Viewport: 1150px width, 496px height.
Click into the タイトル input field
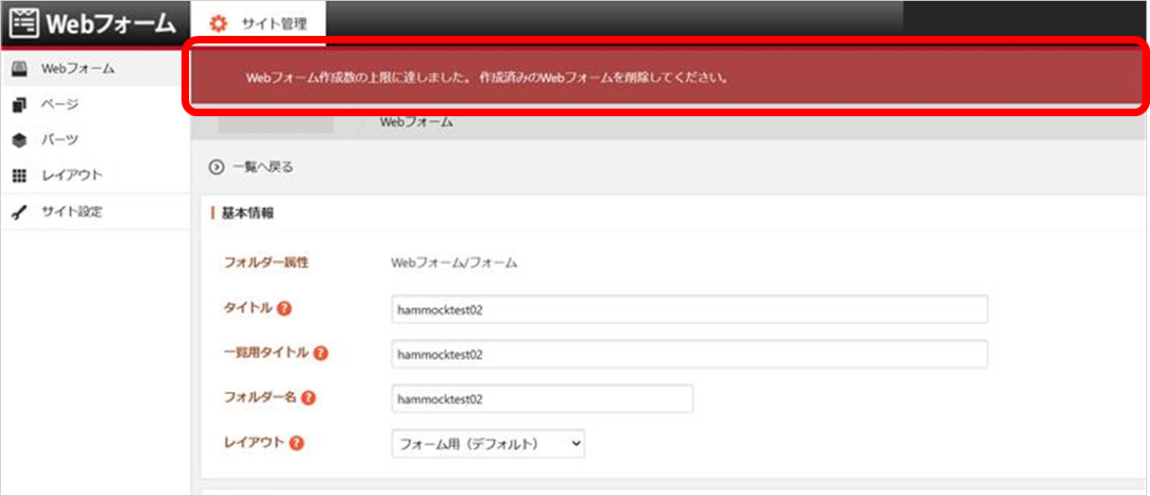tap(690, 309)
